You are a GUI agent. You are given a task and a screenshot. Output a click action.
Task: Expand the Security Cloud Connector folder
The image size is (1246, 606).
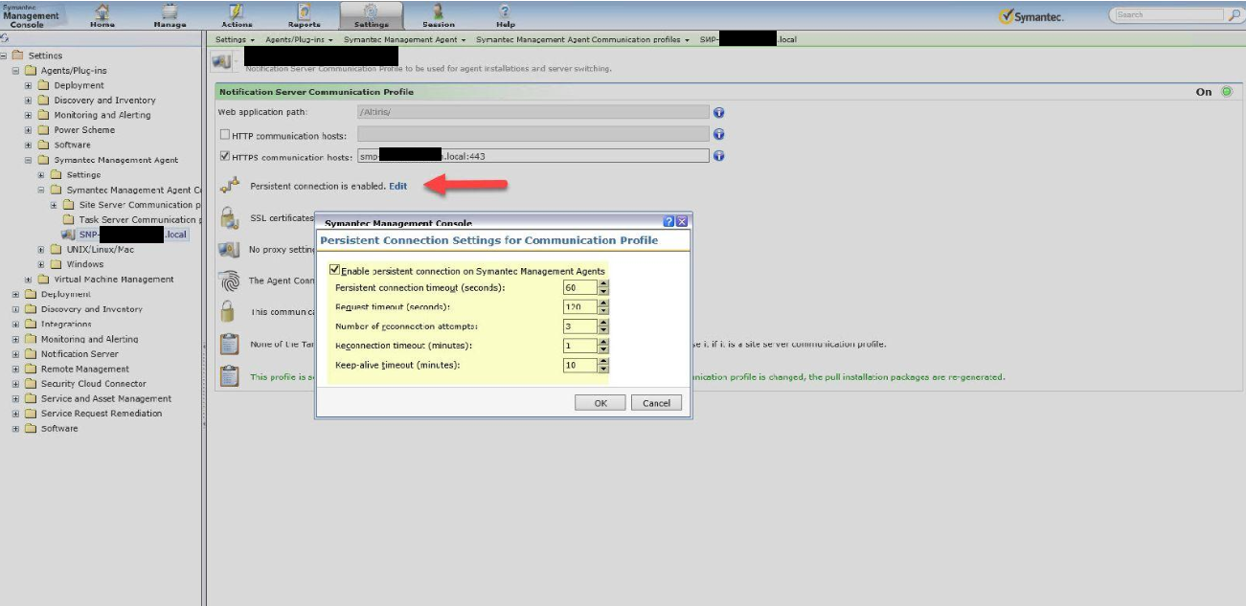pyautogui.click(x=15, y=384)
